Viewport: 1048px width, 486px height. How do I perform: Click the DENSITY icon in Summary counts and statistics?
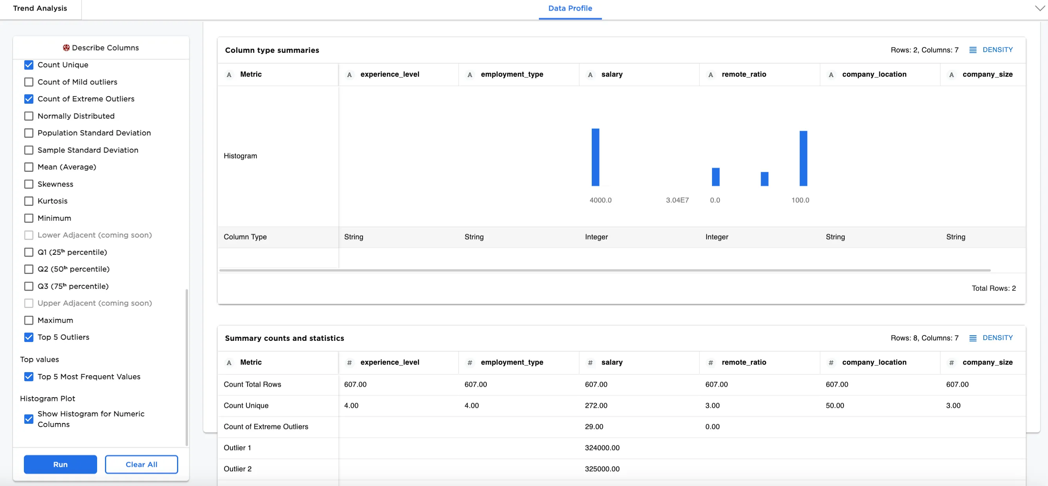pos(973,338)
